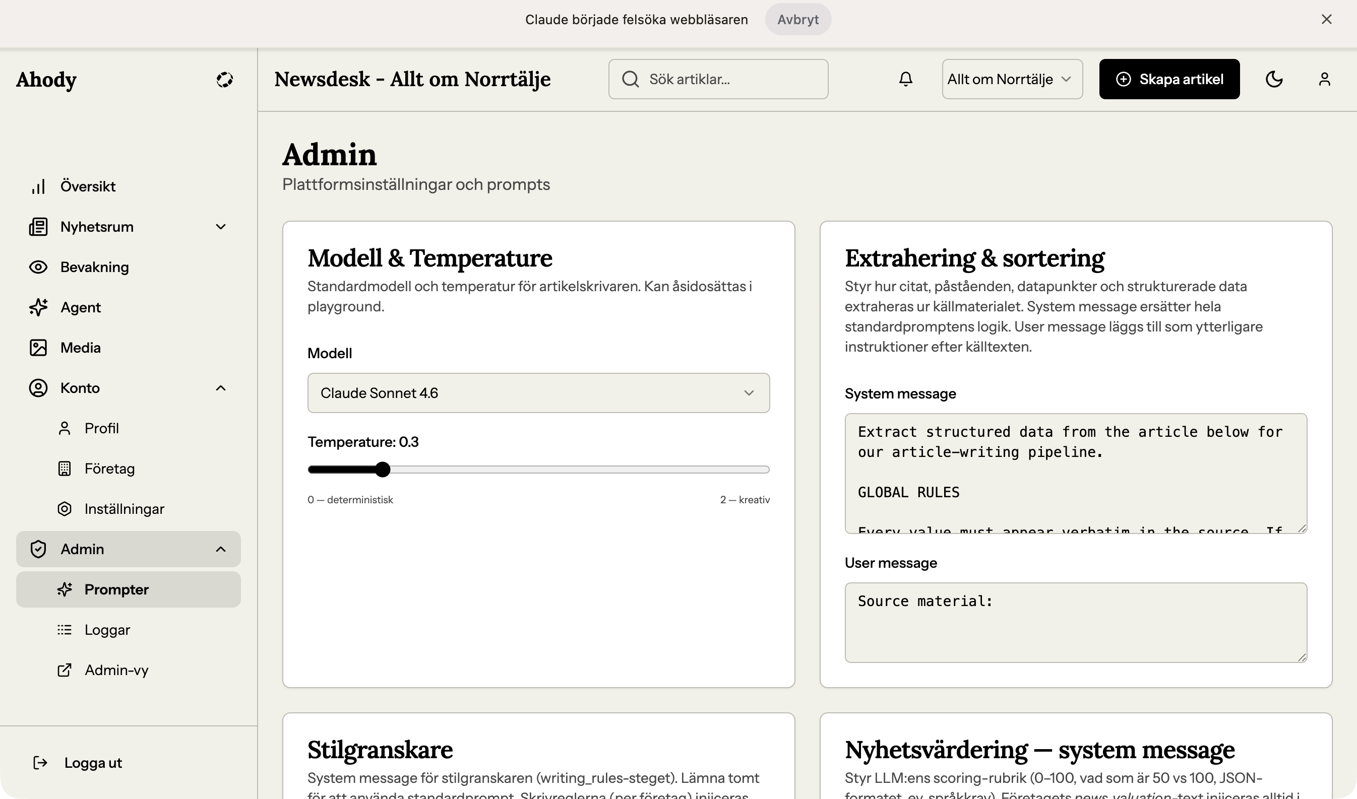Click the Bevakning eye icon
The width and height of the screenshot is (1357, 799).
pyautogui.click(x=38, y=267)
